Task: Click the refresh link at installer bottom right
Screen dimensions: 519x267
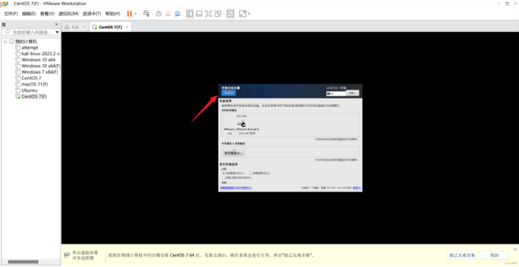Action: [x=357, y=188]
